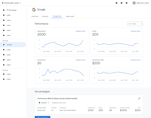Screen dimensions: 151x118
Task: Click the blue New campaign button
Action: click(42, 117)
